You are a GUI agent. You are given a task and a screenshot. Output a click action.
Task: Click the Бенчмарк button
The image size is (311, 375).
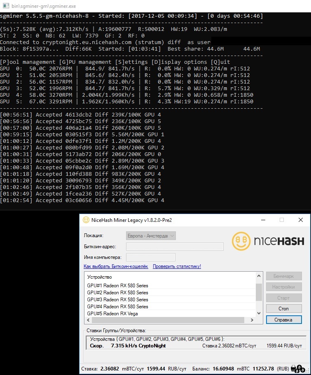tap(284, 276)
